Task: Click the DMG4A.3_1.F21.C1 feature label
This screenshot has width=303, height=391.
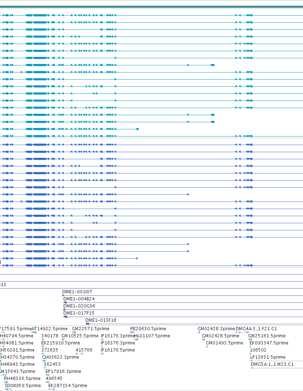Action: (256, 329)
